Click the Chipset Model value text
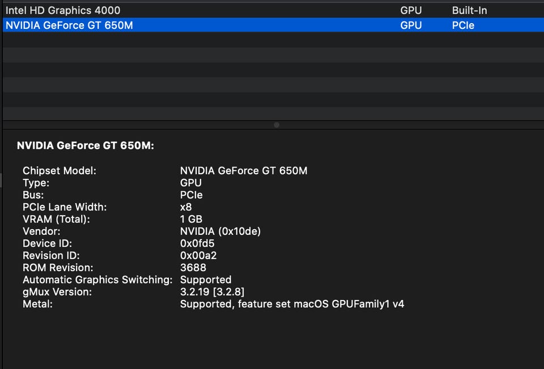 244,170
